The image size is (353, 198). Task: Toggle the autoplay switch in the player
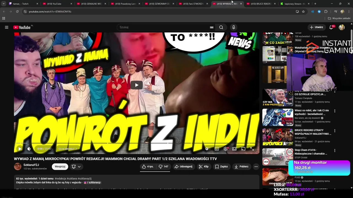point(207,149)
